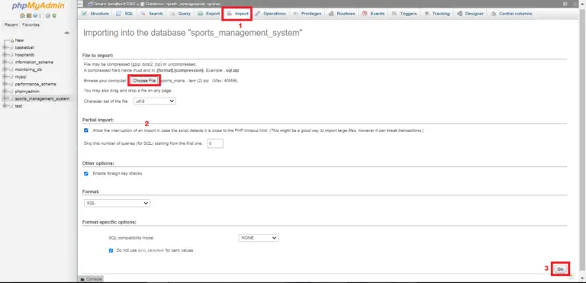Click the green reload navigation panel icon
Image resolution: width=586 pixels, height=283 pixels.
(x=54, y=16)
